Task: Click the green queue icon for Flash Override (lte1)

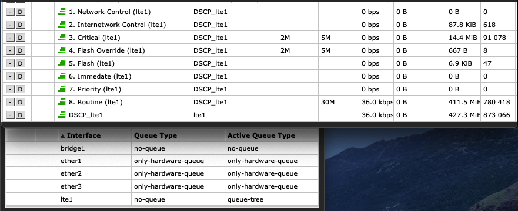Action: coord(62,50)
